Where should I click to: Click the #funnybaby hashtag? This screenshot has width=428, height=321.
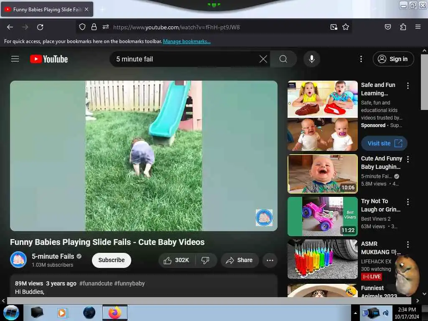tap(130, 283)
